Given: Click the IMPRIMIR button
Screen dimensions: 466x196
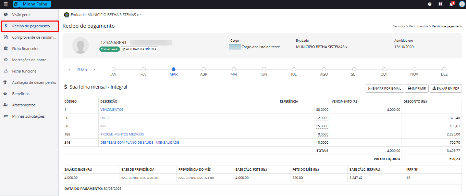Looking at the screenshot, I should (417, 89).
